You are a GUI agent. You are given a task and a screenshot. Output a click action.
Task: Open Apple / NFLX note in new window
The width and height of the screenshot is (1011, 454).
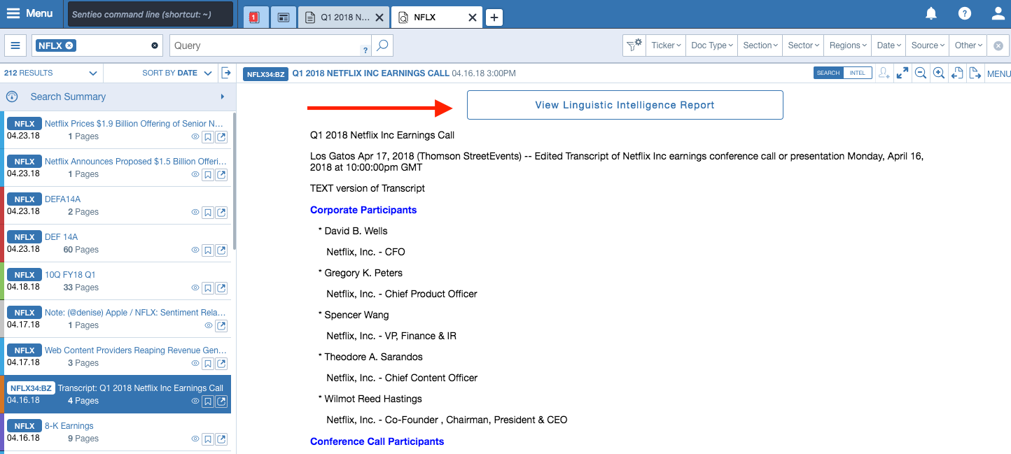pos(221,326)
